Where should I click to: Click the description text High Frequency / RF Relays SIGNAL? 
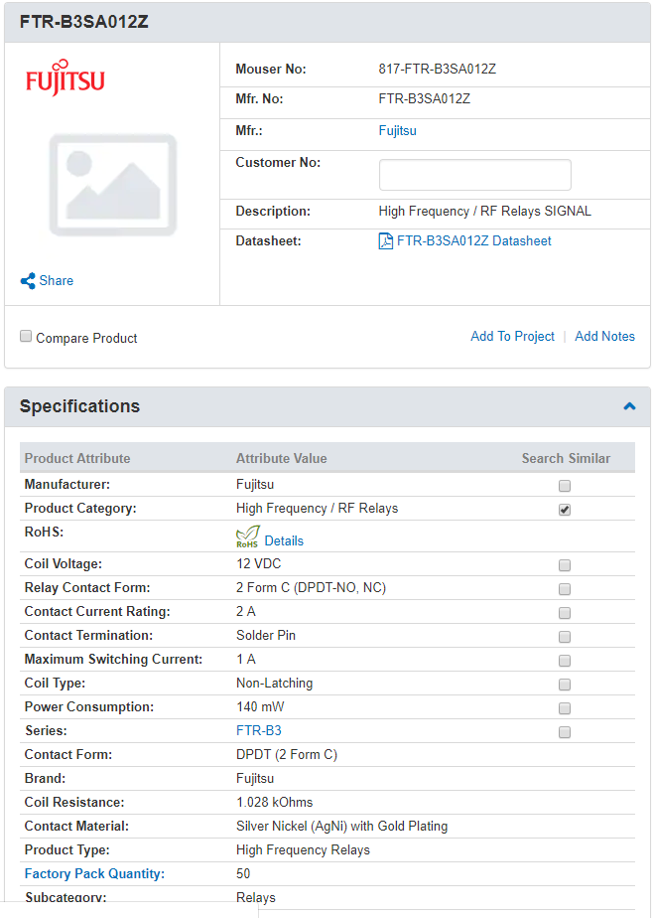484,212
